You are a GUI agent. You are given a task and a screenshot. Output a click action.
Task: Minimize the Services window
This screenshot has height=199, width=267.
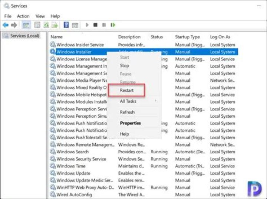tap(259, 6)
